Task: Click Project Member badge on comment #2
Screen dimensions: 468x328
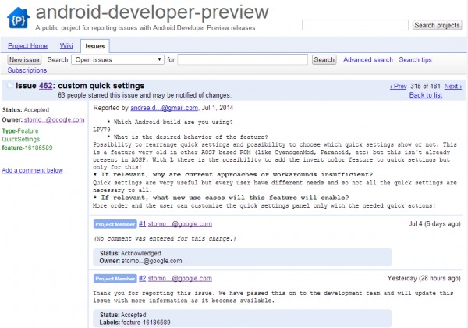Action: click(x=115, y=279)
